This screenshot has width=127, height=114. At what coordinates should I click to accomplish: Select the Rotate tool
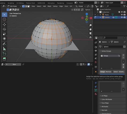[x=4, y=29]
